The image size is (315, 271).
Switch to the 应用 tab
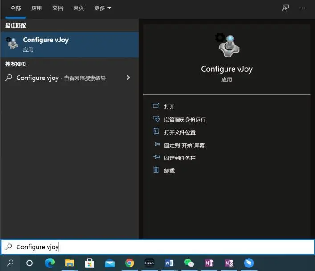pyautogui.click(x=37, y=8)
